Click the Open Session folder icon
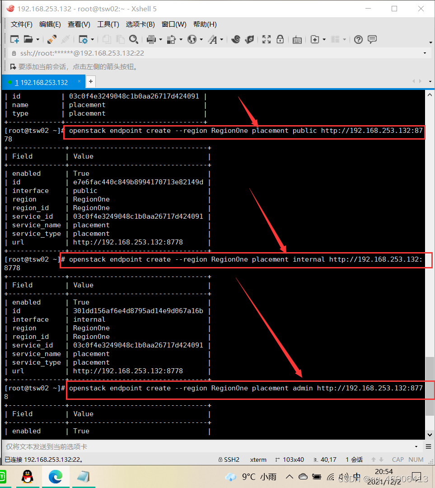435x488 pixels. (x=28, y=39)
